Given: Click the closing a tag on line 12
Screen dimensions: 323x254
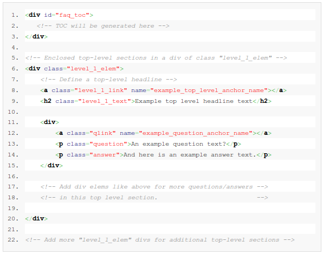Looking at the screenshot, I should point(264,133).
